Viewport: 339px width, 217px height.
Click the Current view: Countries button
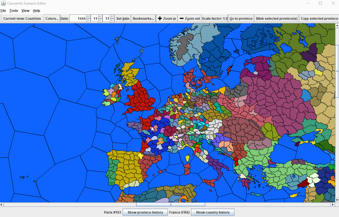pos(22,19)
